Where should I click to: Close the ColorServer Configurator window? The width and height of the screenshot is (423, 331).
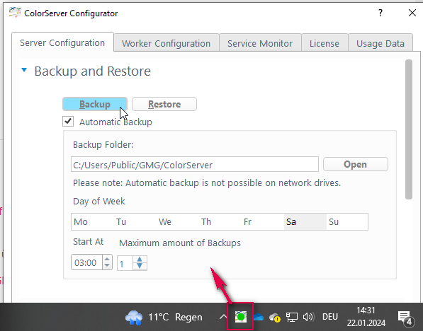point(412,13)
